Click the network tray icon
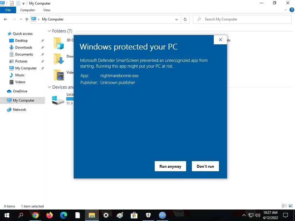 [x=251, y=215]
